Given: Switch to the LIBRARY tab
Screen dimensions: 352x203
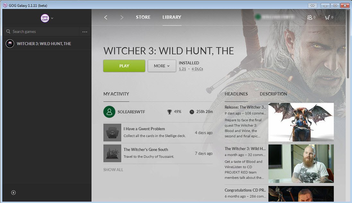Looking at the screenshot, I should [x=172, y=17].
